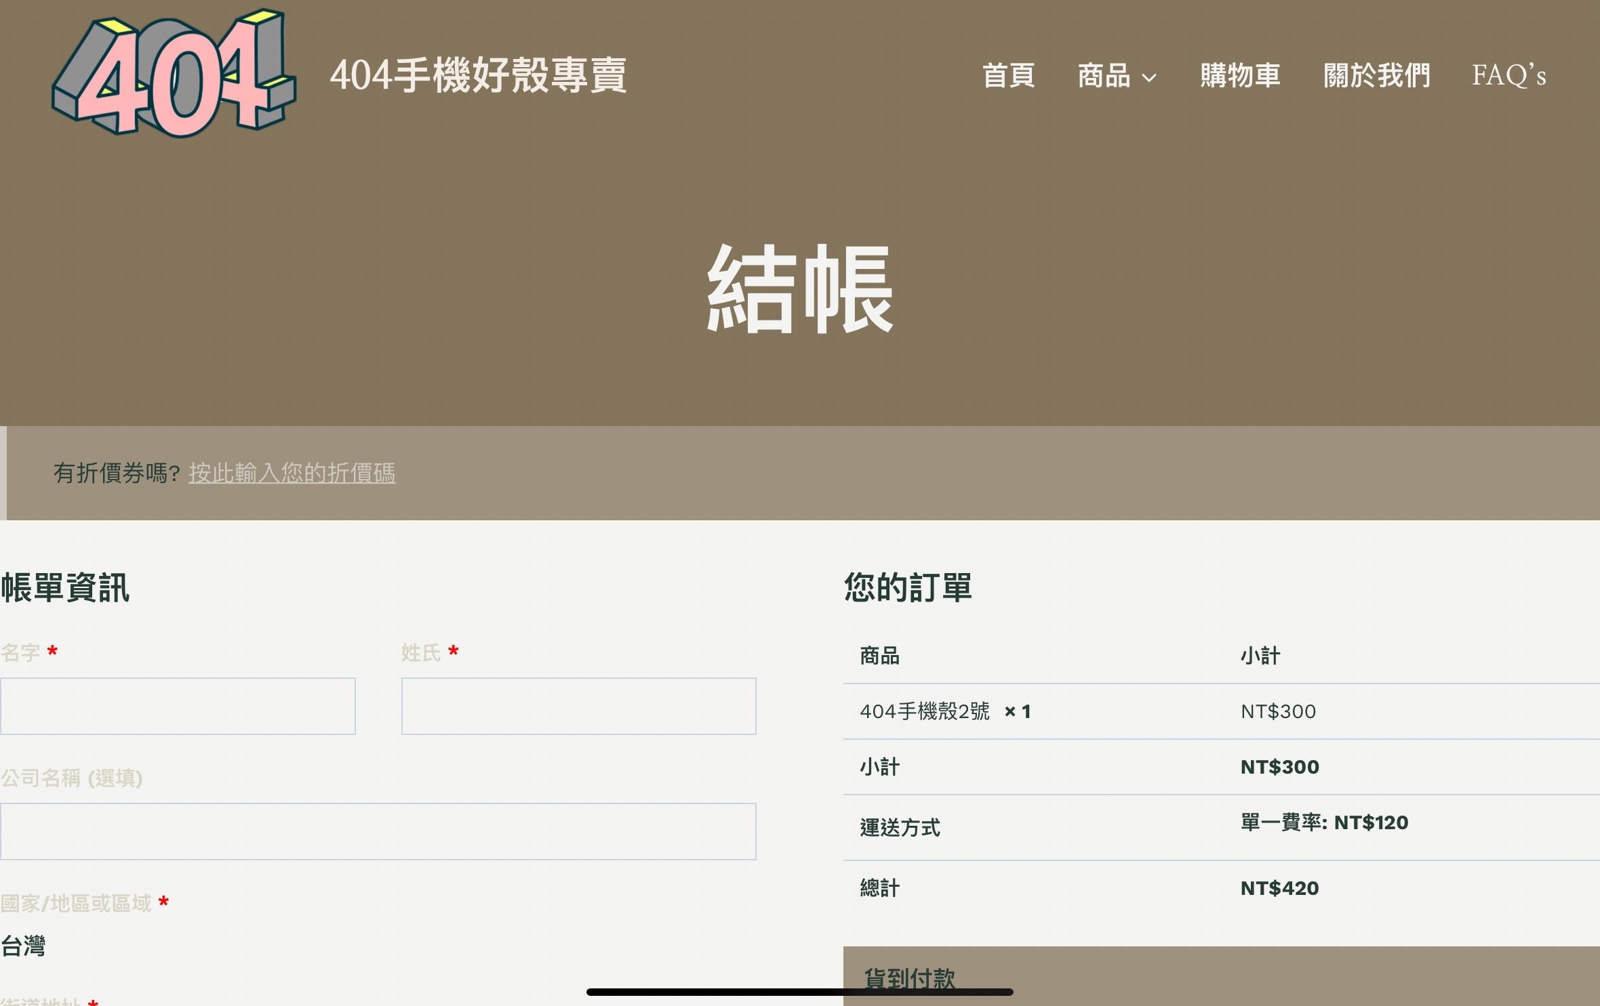
Task: Click the 總計 NT$420 total amount
Action: click(1279, 888)
